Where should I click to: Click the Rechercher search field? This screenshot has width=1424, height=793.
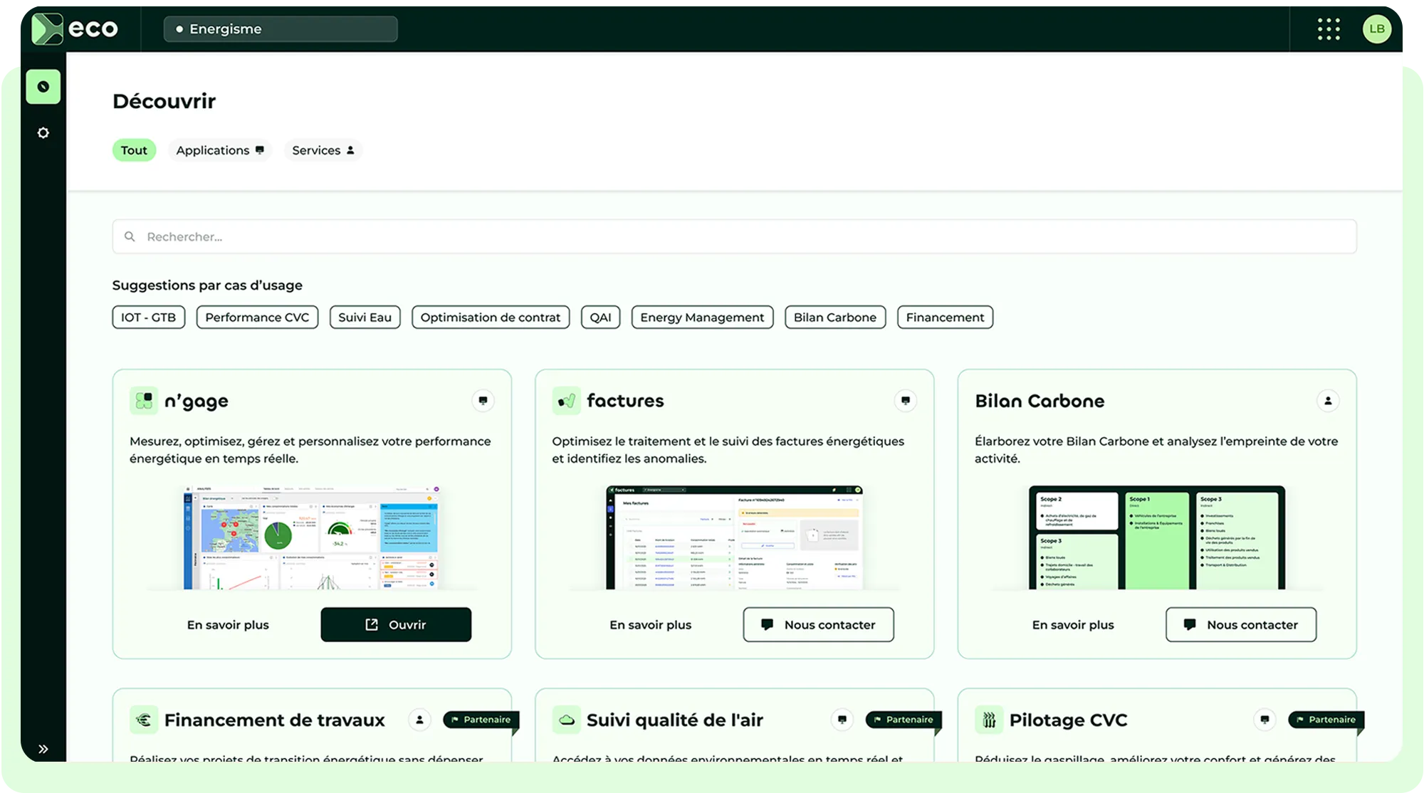pos(734,236)
